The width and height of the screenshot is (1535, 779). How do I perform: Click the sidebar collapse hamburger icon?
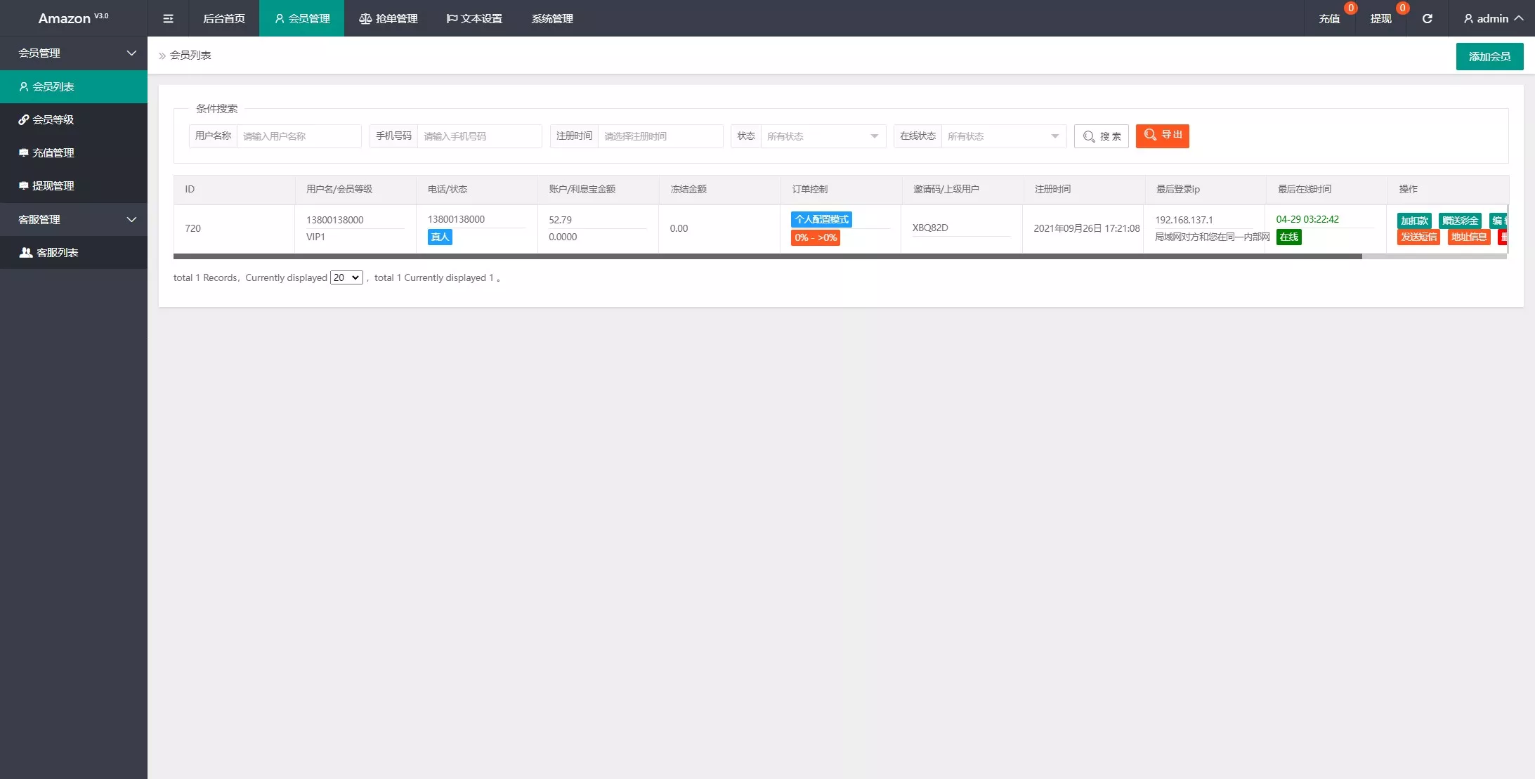point(168,18)
